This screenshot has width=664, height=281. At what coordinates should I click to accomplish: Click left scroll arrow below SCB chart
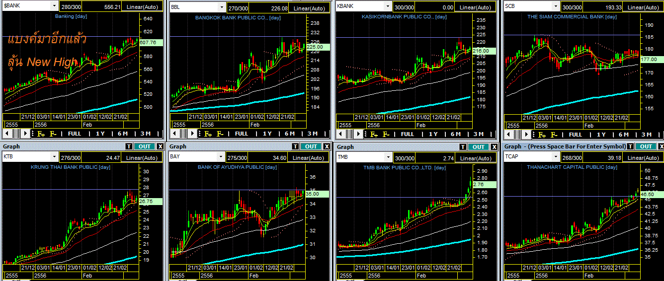coord(508,134)
